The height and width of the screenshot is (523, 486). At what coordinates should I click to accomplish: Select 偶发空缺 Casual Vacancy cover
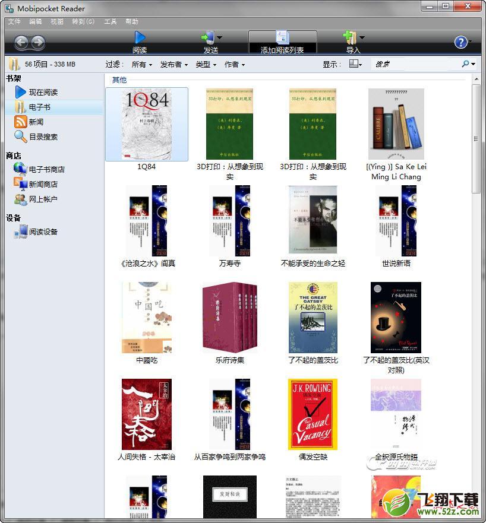(313, 414)
